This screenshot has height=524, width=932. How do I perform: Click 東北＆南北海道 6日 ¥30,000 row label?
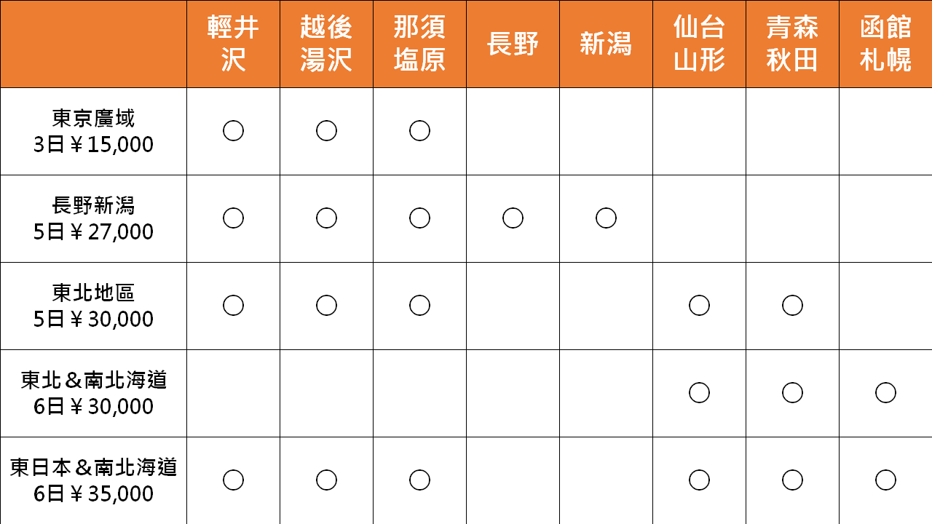[93, 393]
